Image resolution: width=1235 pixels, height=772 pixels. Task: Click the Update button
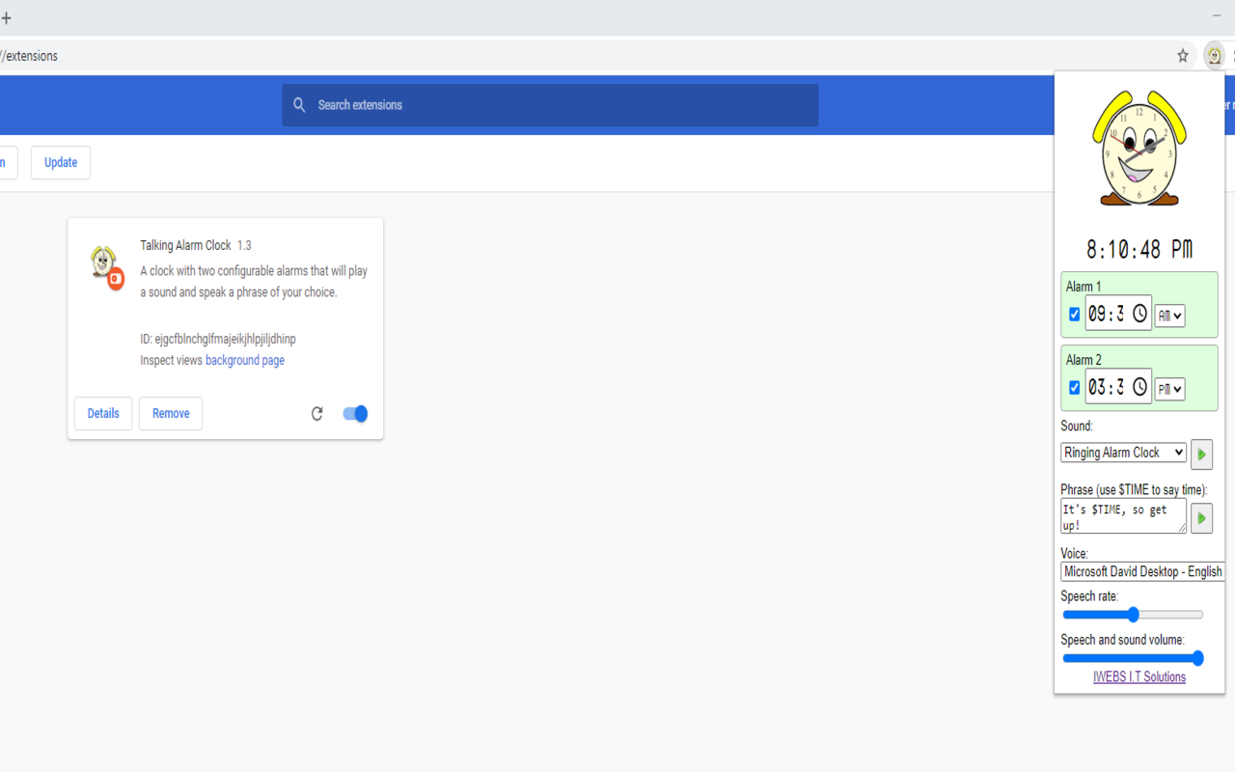[61, 163]
